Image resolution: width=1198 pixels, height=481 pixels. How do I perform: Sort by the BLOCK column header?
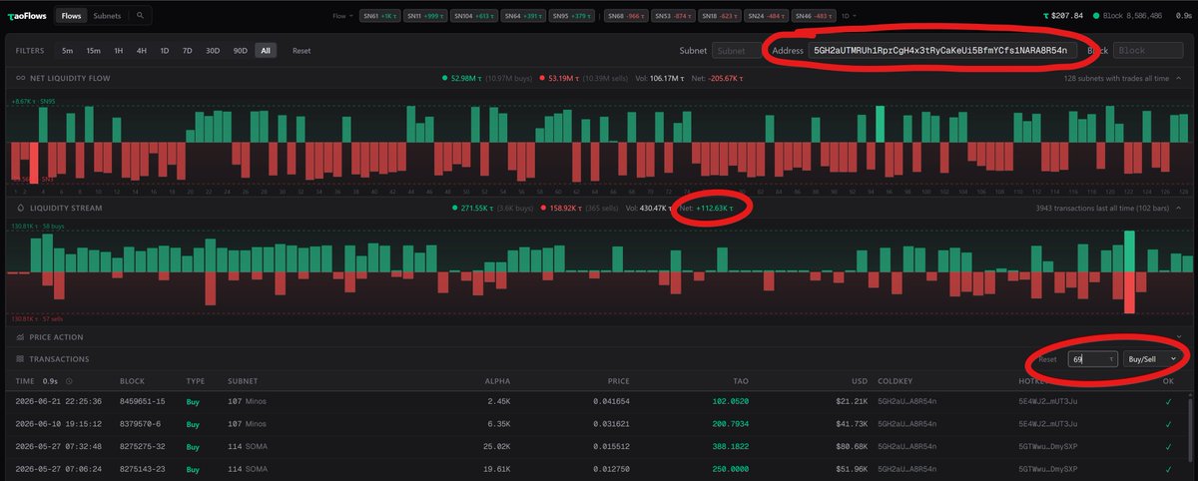[x=132, y=381]
